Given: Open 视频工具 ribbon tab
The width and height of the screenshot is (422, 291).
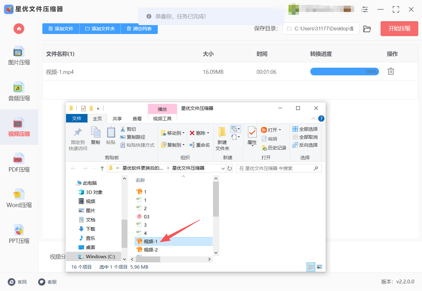Looking at the screenshot, I should coord(162,119).
